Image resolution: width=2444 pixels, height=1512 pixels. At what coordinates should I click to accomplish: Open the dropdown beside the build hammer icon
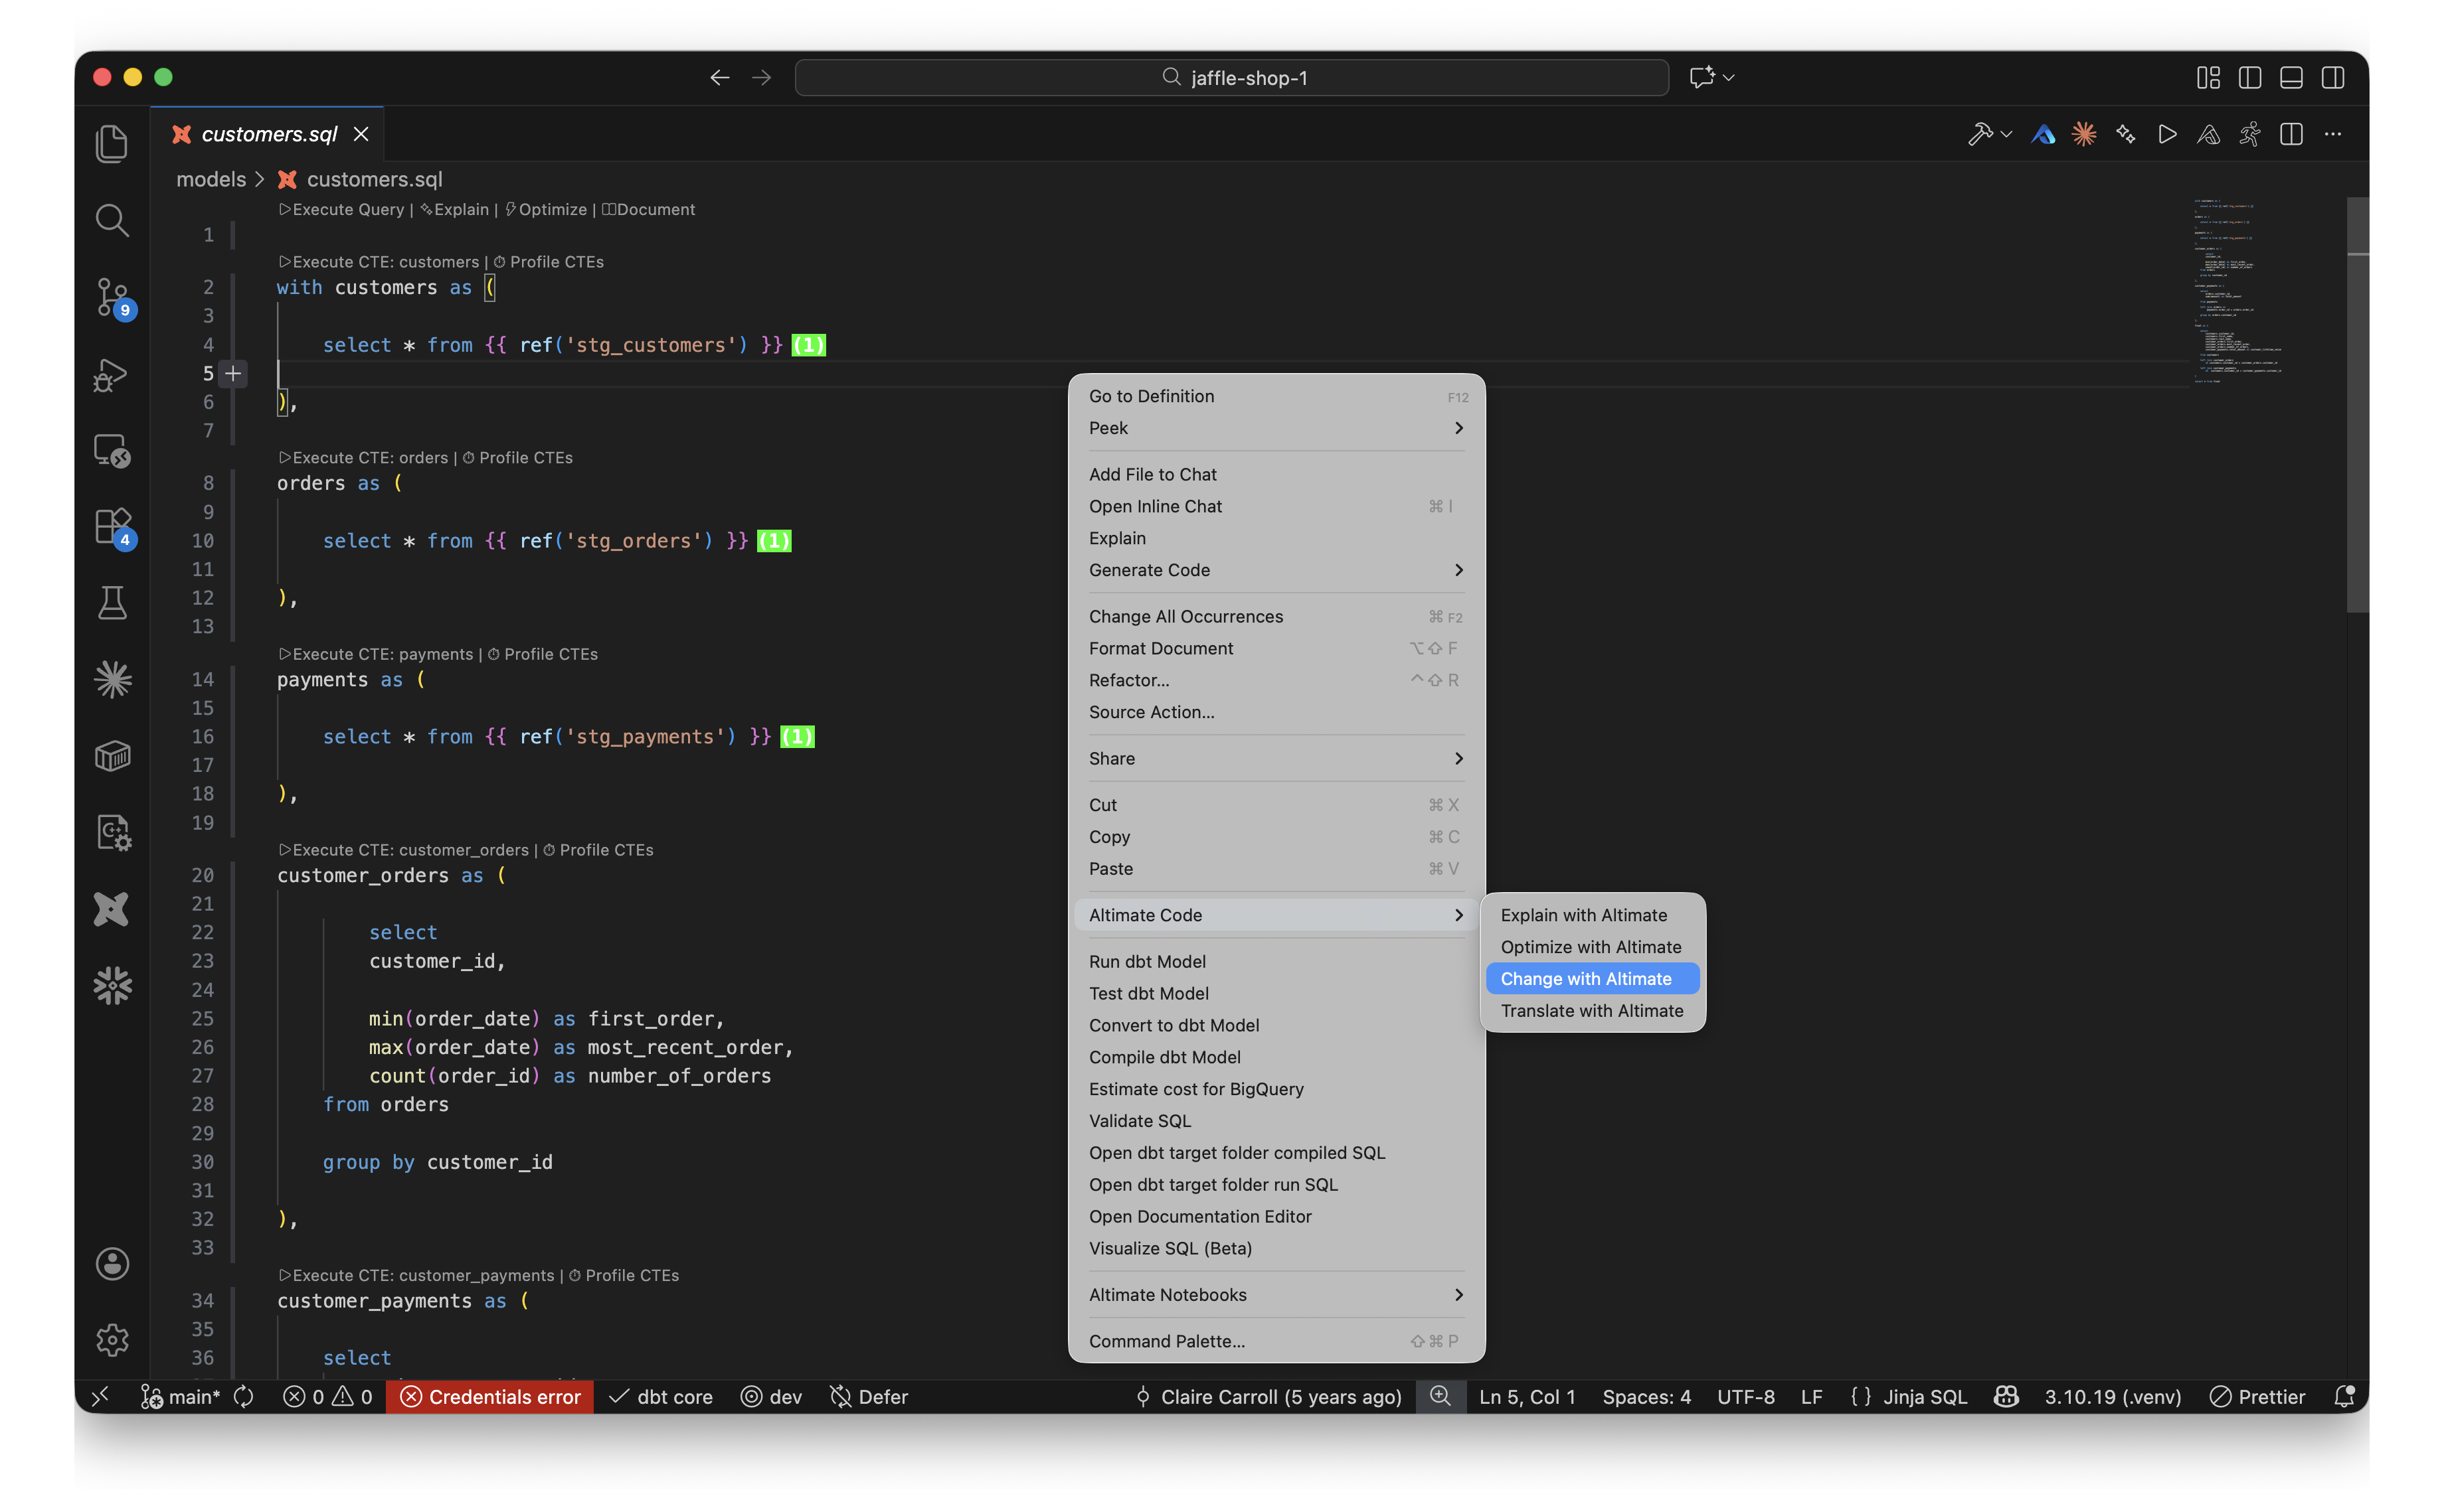pyautogui.click(x=2007, y=134)
